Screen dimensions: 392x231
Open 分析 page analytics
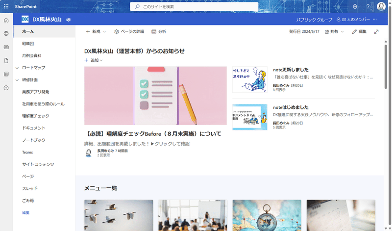point(159,31)
